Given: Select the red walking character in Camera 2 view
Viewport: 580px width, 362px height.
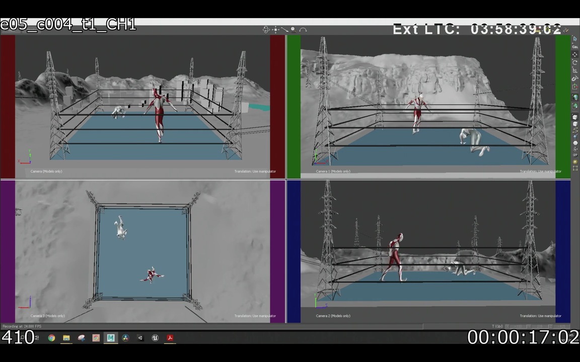Looking at the screenshot, I should click(394, 257).
